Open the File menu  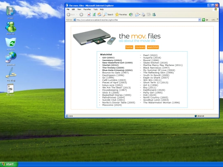tap(68, 9)
